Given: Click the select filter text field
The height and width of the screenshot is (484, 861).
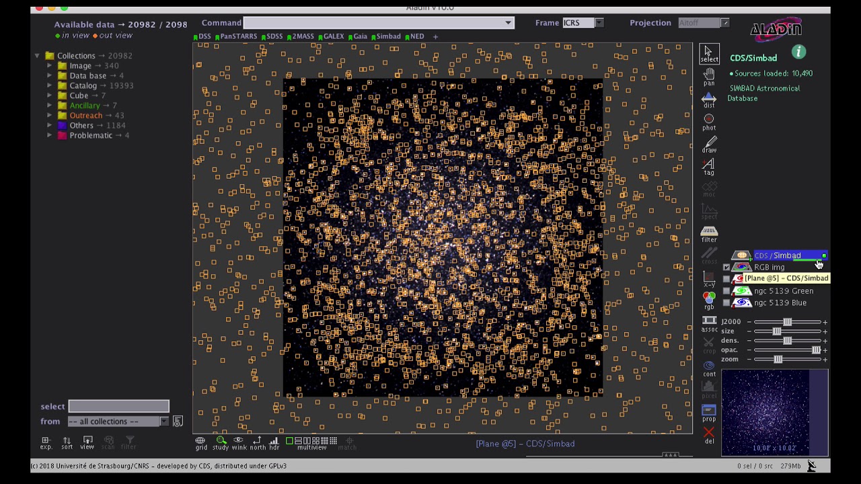Looking at the screenshot, I should 118,406.
